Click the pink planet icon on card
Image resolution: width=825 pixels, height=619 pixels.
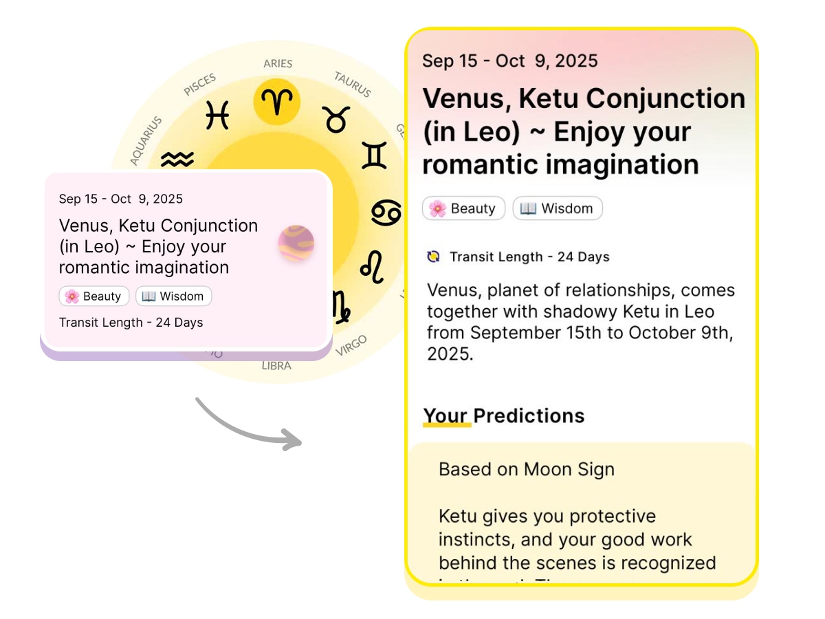pos(296,243)
